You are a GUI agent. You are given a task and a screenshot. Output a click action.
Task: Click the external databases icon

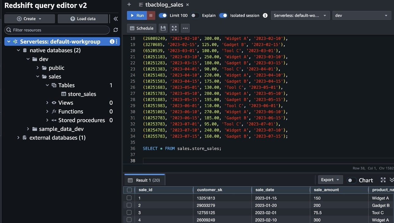coord(24,138)
